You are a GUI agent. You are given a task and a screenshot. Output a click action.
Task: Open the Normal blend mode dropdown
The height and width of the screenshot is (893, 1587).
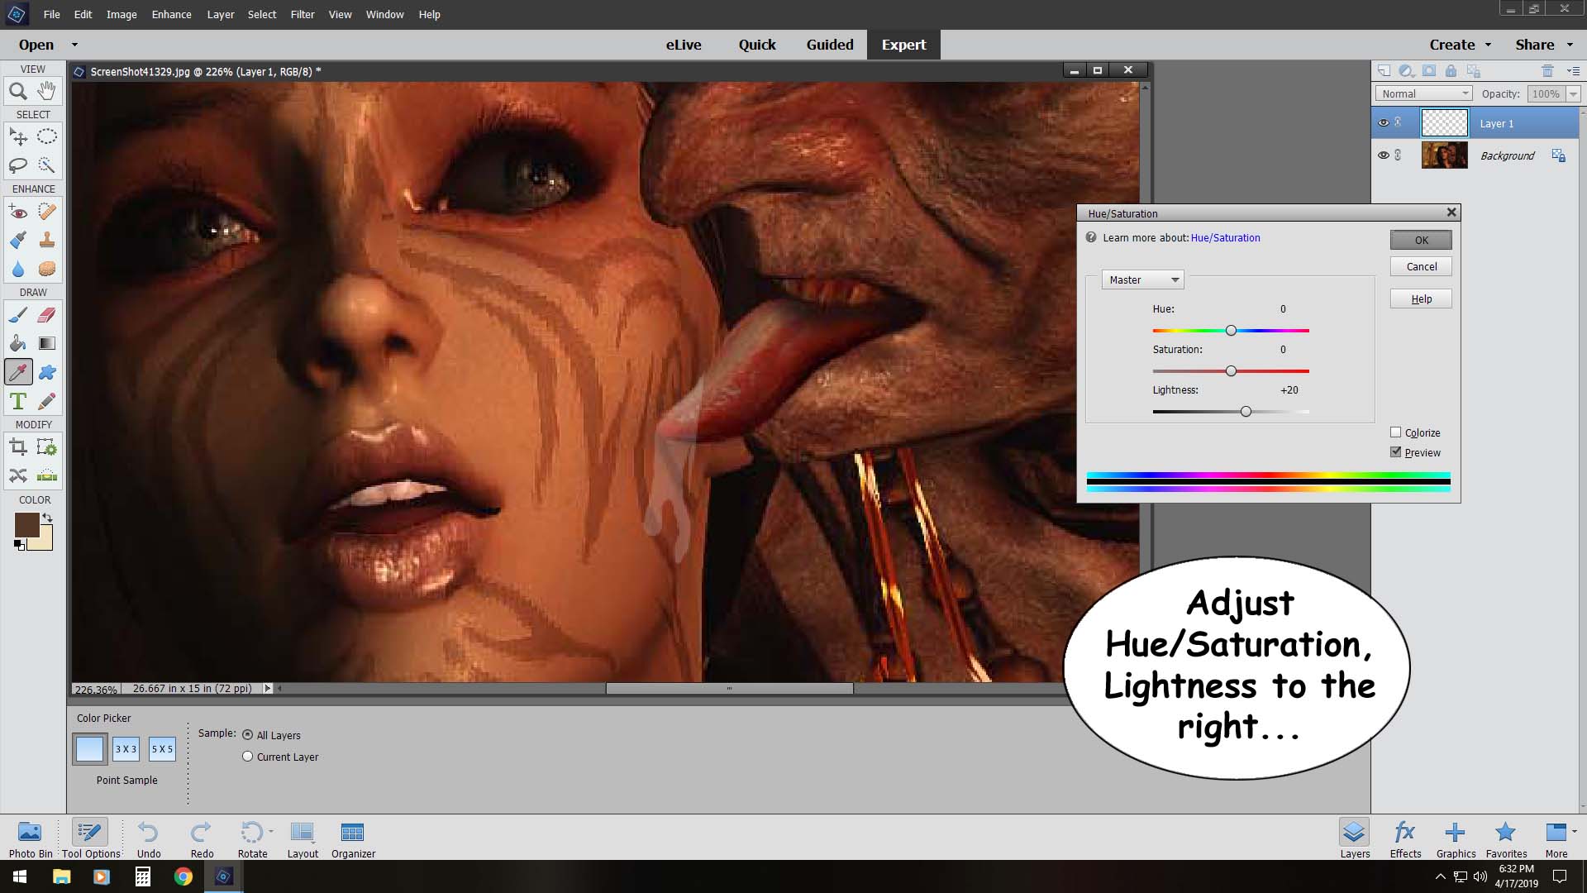pyautogui.click(x=1424, y=93)
